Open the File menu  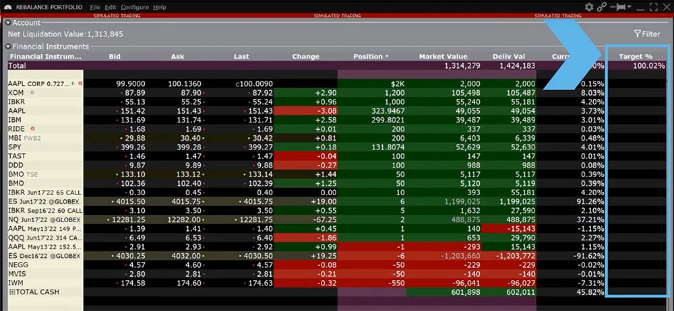click(95, 7)
